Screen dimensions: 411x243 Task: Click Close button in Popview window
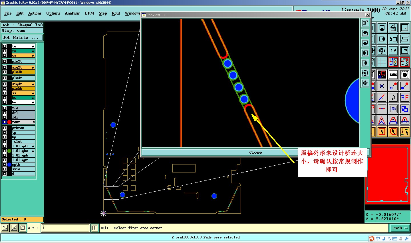click(255, 152)
